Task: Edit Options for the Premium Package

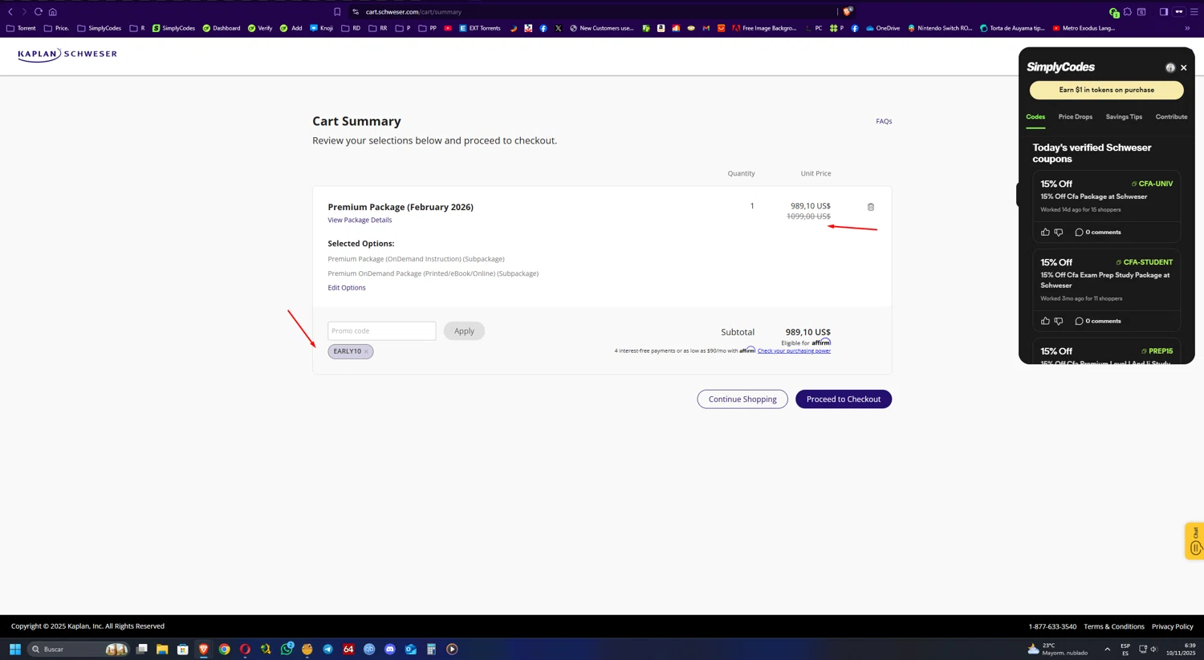Action: pos(347,287)
